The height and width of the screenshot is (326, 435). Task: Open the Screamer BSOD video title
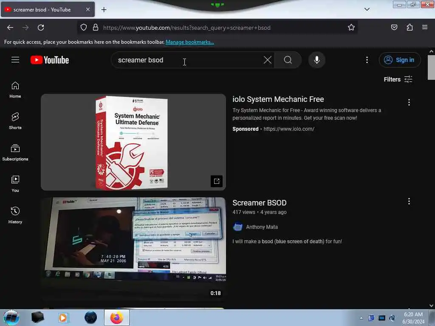click(x=260, y=202)
